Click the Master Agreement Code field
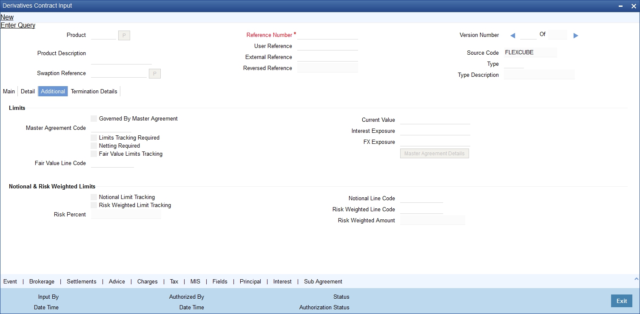Screen dimensions: 640x314 coord(111,128)
